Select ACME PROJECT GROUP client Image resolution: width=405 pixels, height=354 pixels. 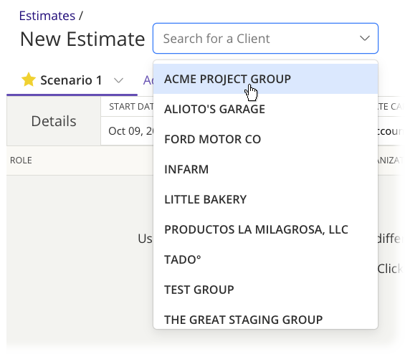click(265, 79)
